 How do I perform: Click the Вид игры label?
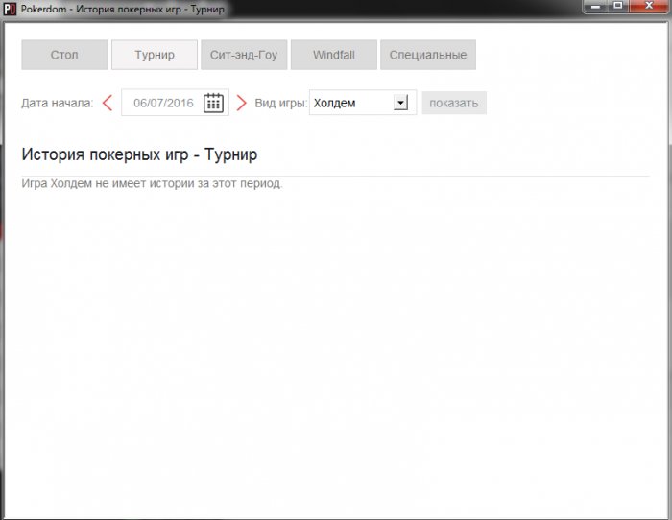[x=280, y=104]
